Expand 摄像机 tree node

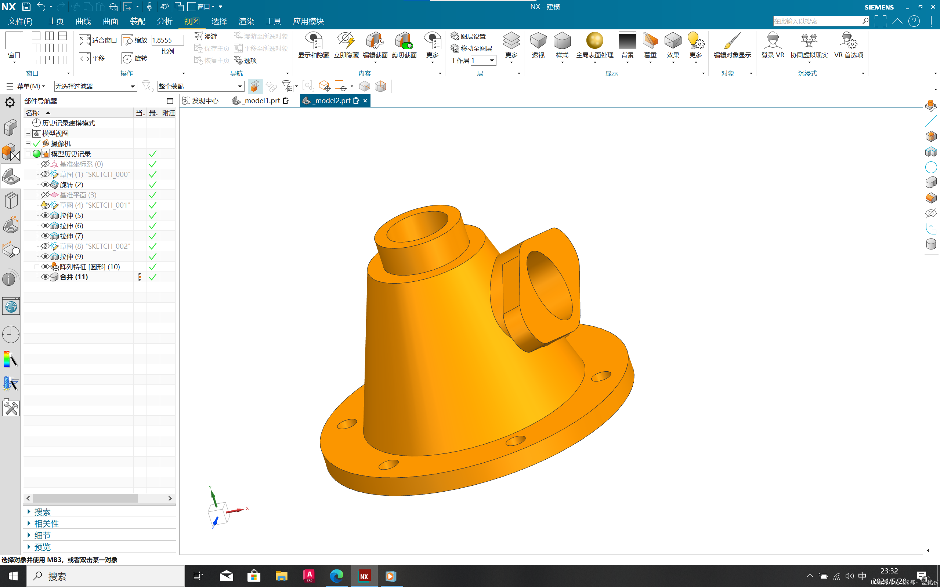(28, 144)
